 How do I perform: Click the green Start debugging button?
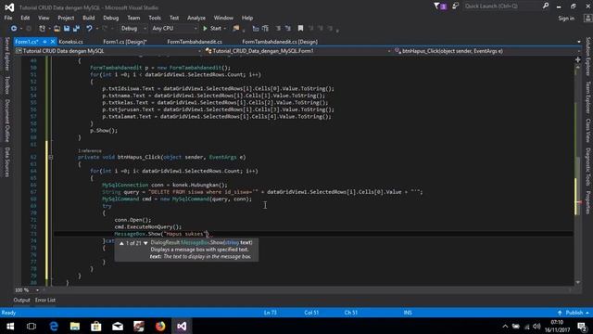(212, 29)
